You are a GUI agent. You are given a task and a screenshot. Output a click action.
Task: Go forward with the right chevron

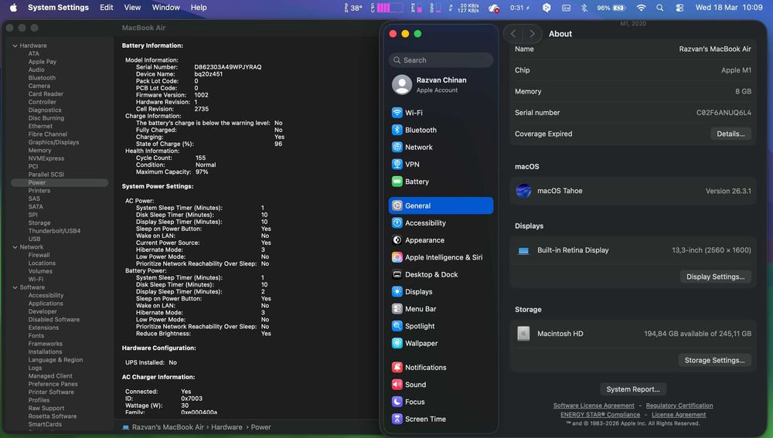tap(532, 33)
